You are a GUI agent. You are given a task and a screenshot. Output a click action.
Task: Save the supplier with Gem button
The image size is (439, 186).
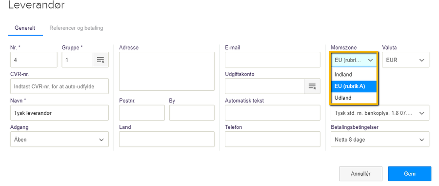pos(409,174)
